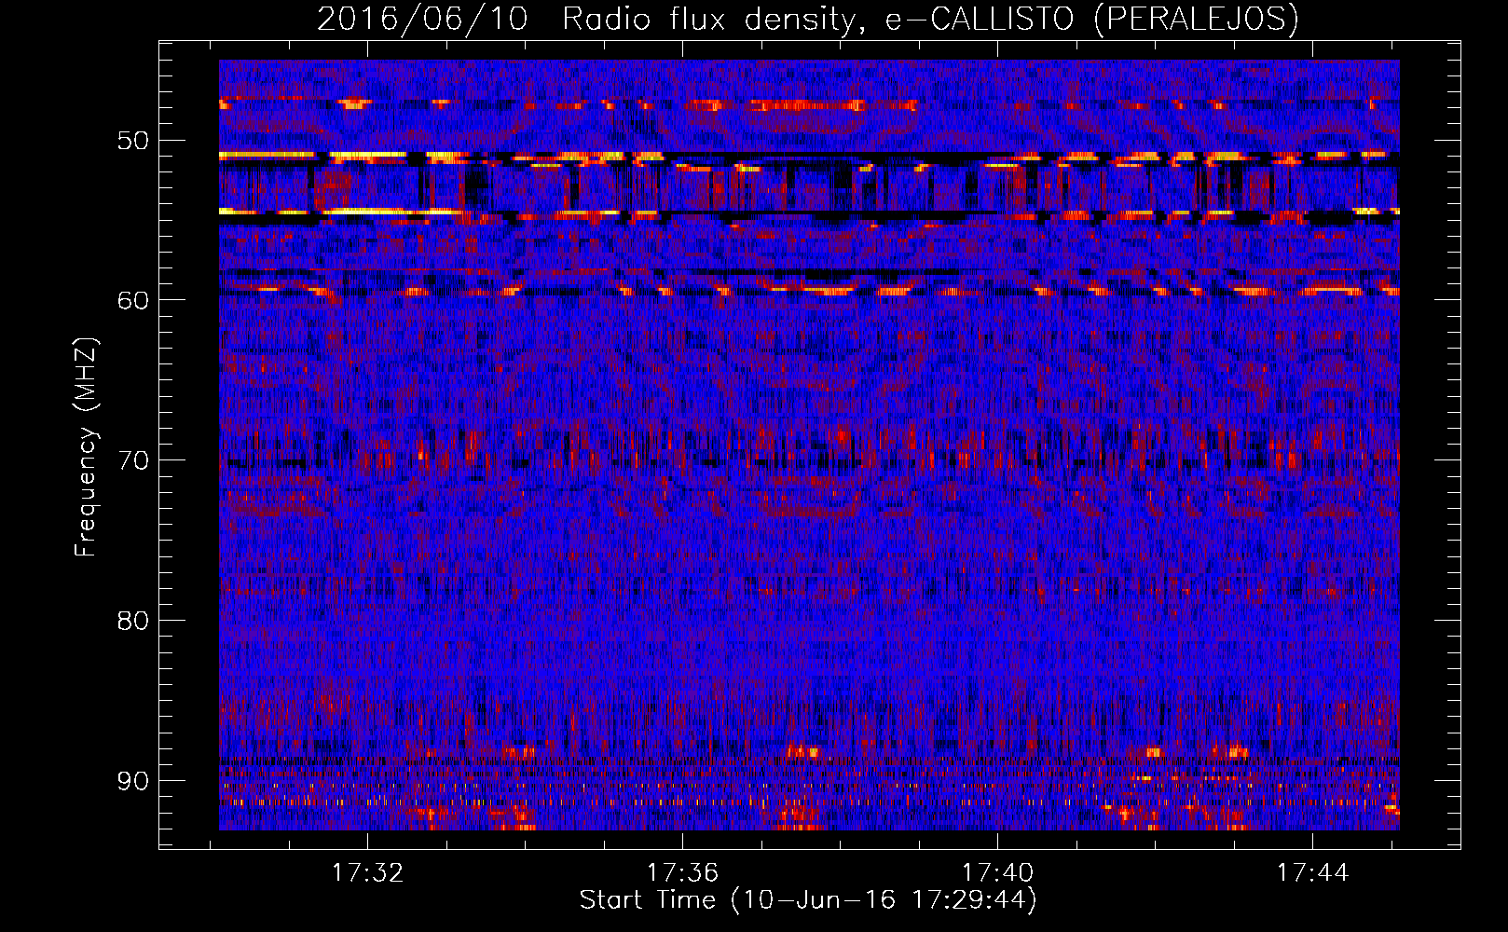Screen dimensions: 1508x932
Task: Click the 50 frequency tick label
Action: click(x=132, y=142)
